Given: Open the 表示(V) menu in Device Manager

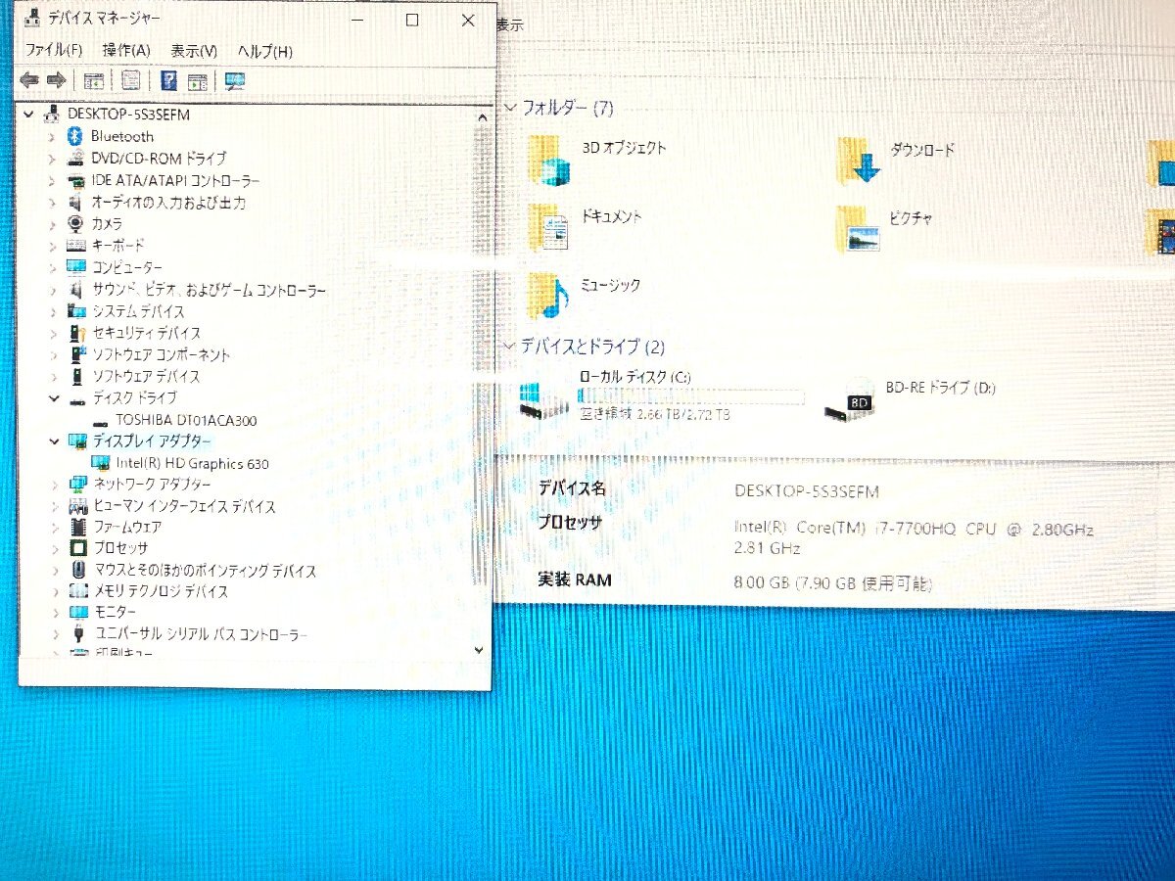Looking at the screenshot, I should tap(193, 50).
